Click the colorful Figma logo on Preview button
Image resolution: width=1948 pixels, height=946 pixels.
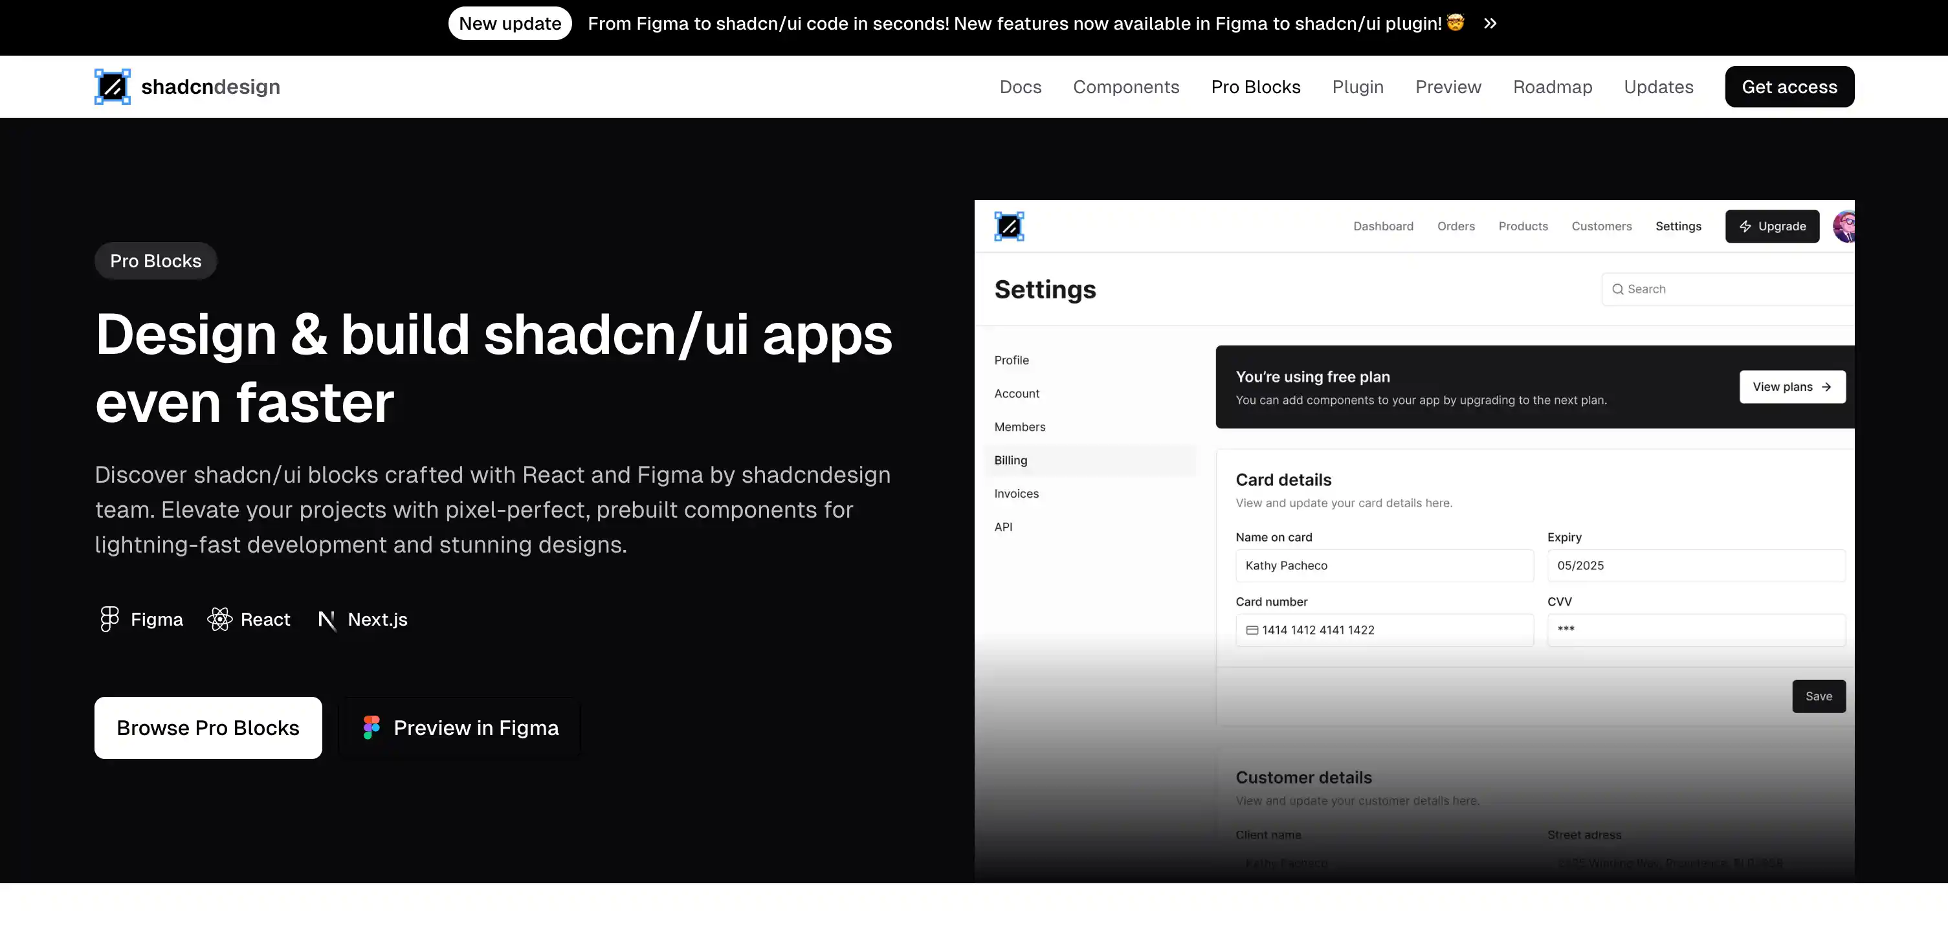point(371,727)
